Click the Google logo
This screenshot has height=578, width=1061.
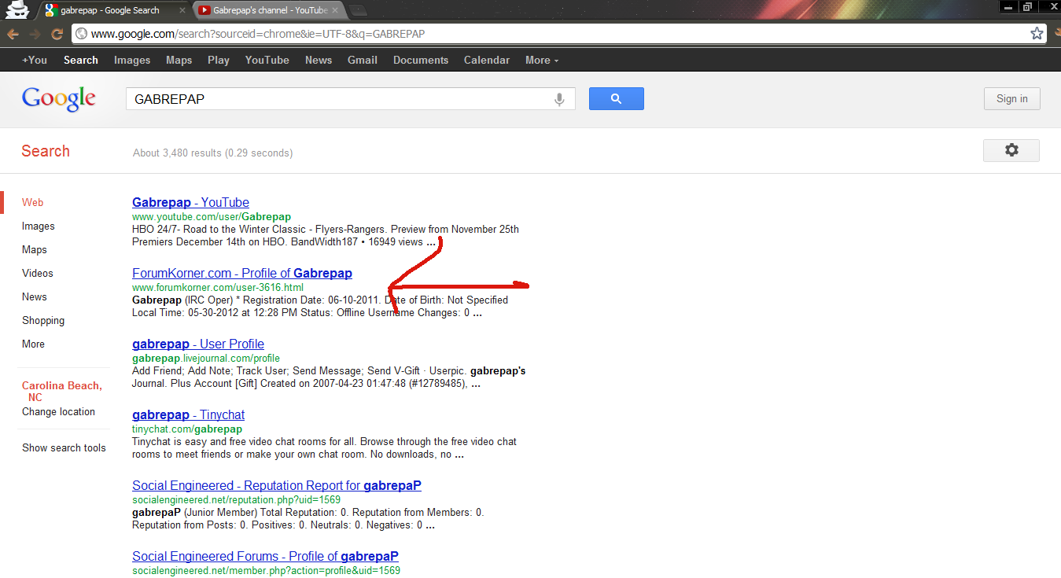59,98
